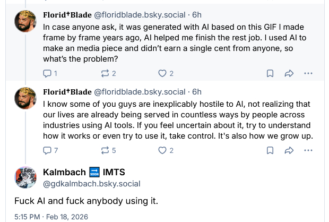Open Kalmbach's profile avatar
This screenshot has height=222, width=329.
coord(25,177)
